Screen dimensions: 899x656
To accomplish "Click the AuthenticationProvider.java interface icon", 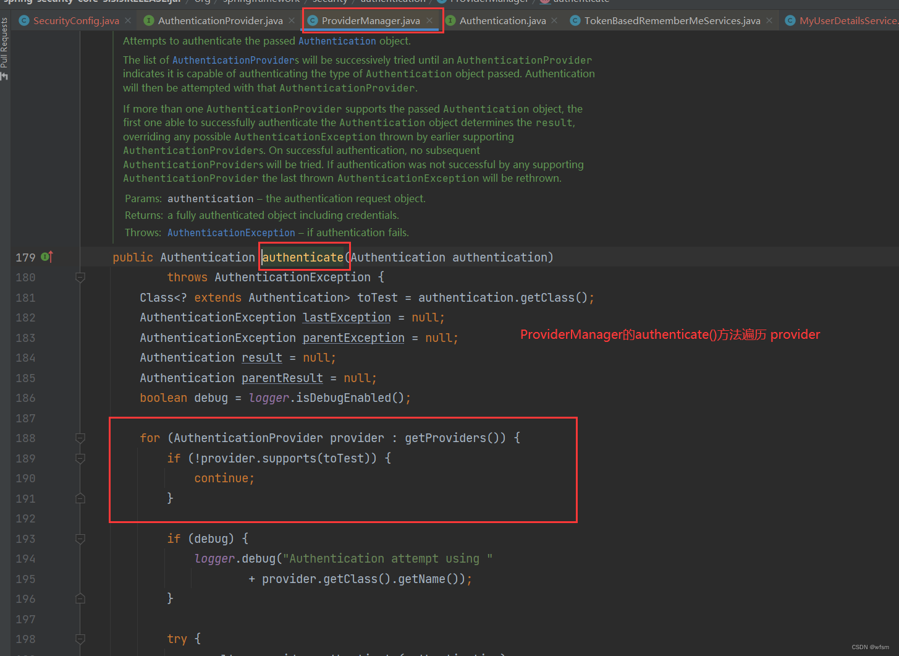I will 149,20.
